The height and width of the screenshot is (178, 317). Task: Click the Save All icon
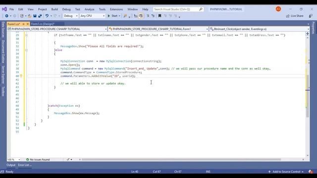click(40, 16)
